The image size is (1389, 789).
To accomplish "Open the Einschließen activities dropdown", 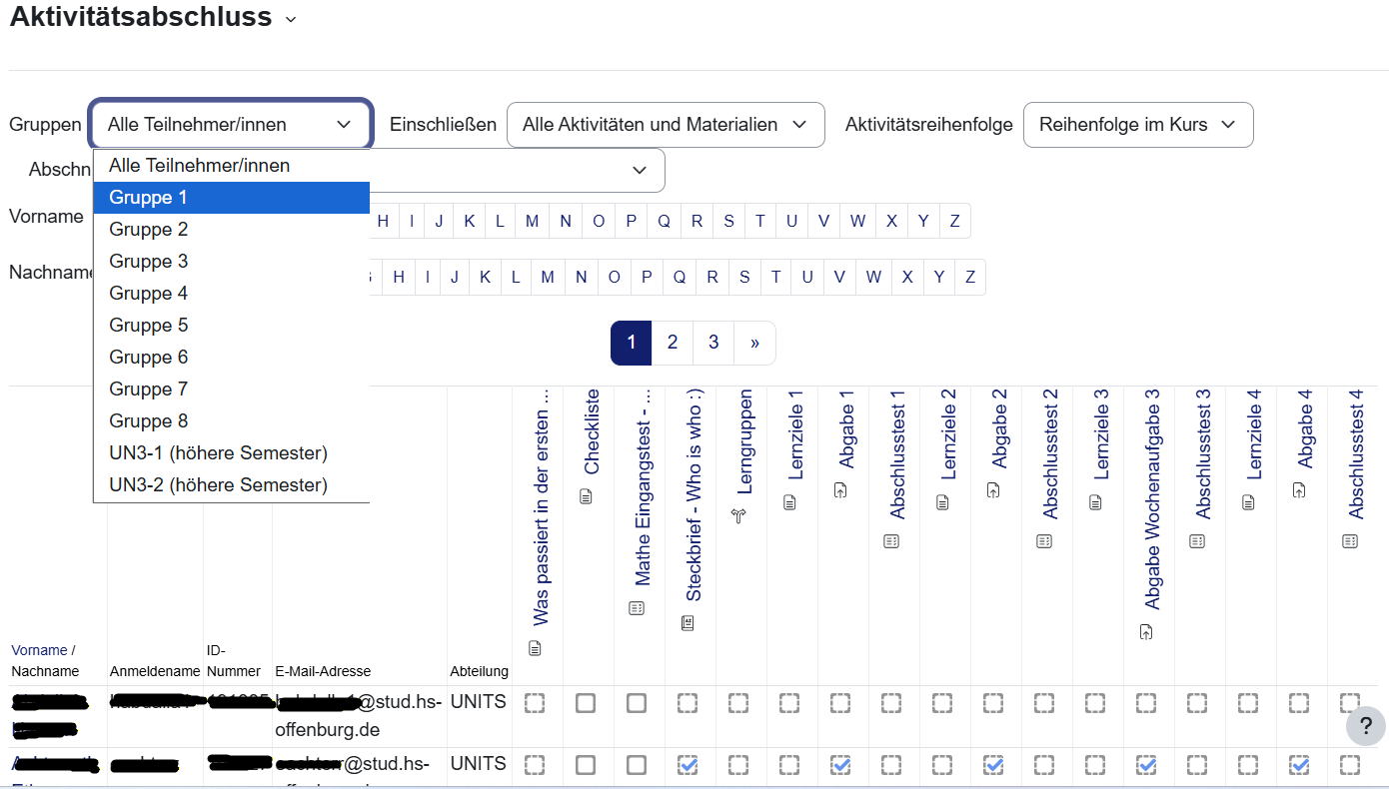I will click(666, 125).
